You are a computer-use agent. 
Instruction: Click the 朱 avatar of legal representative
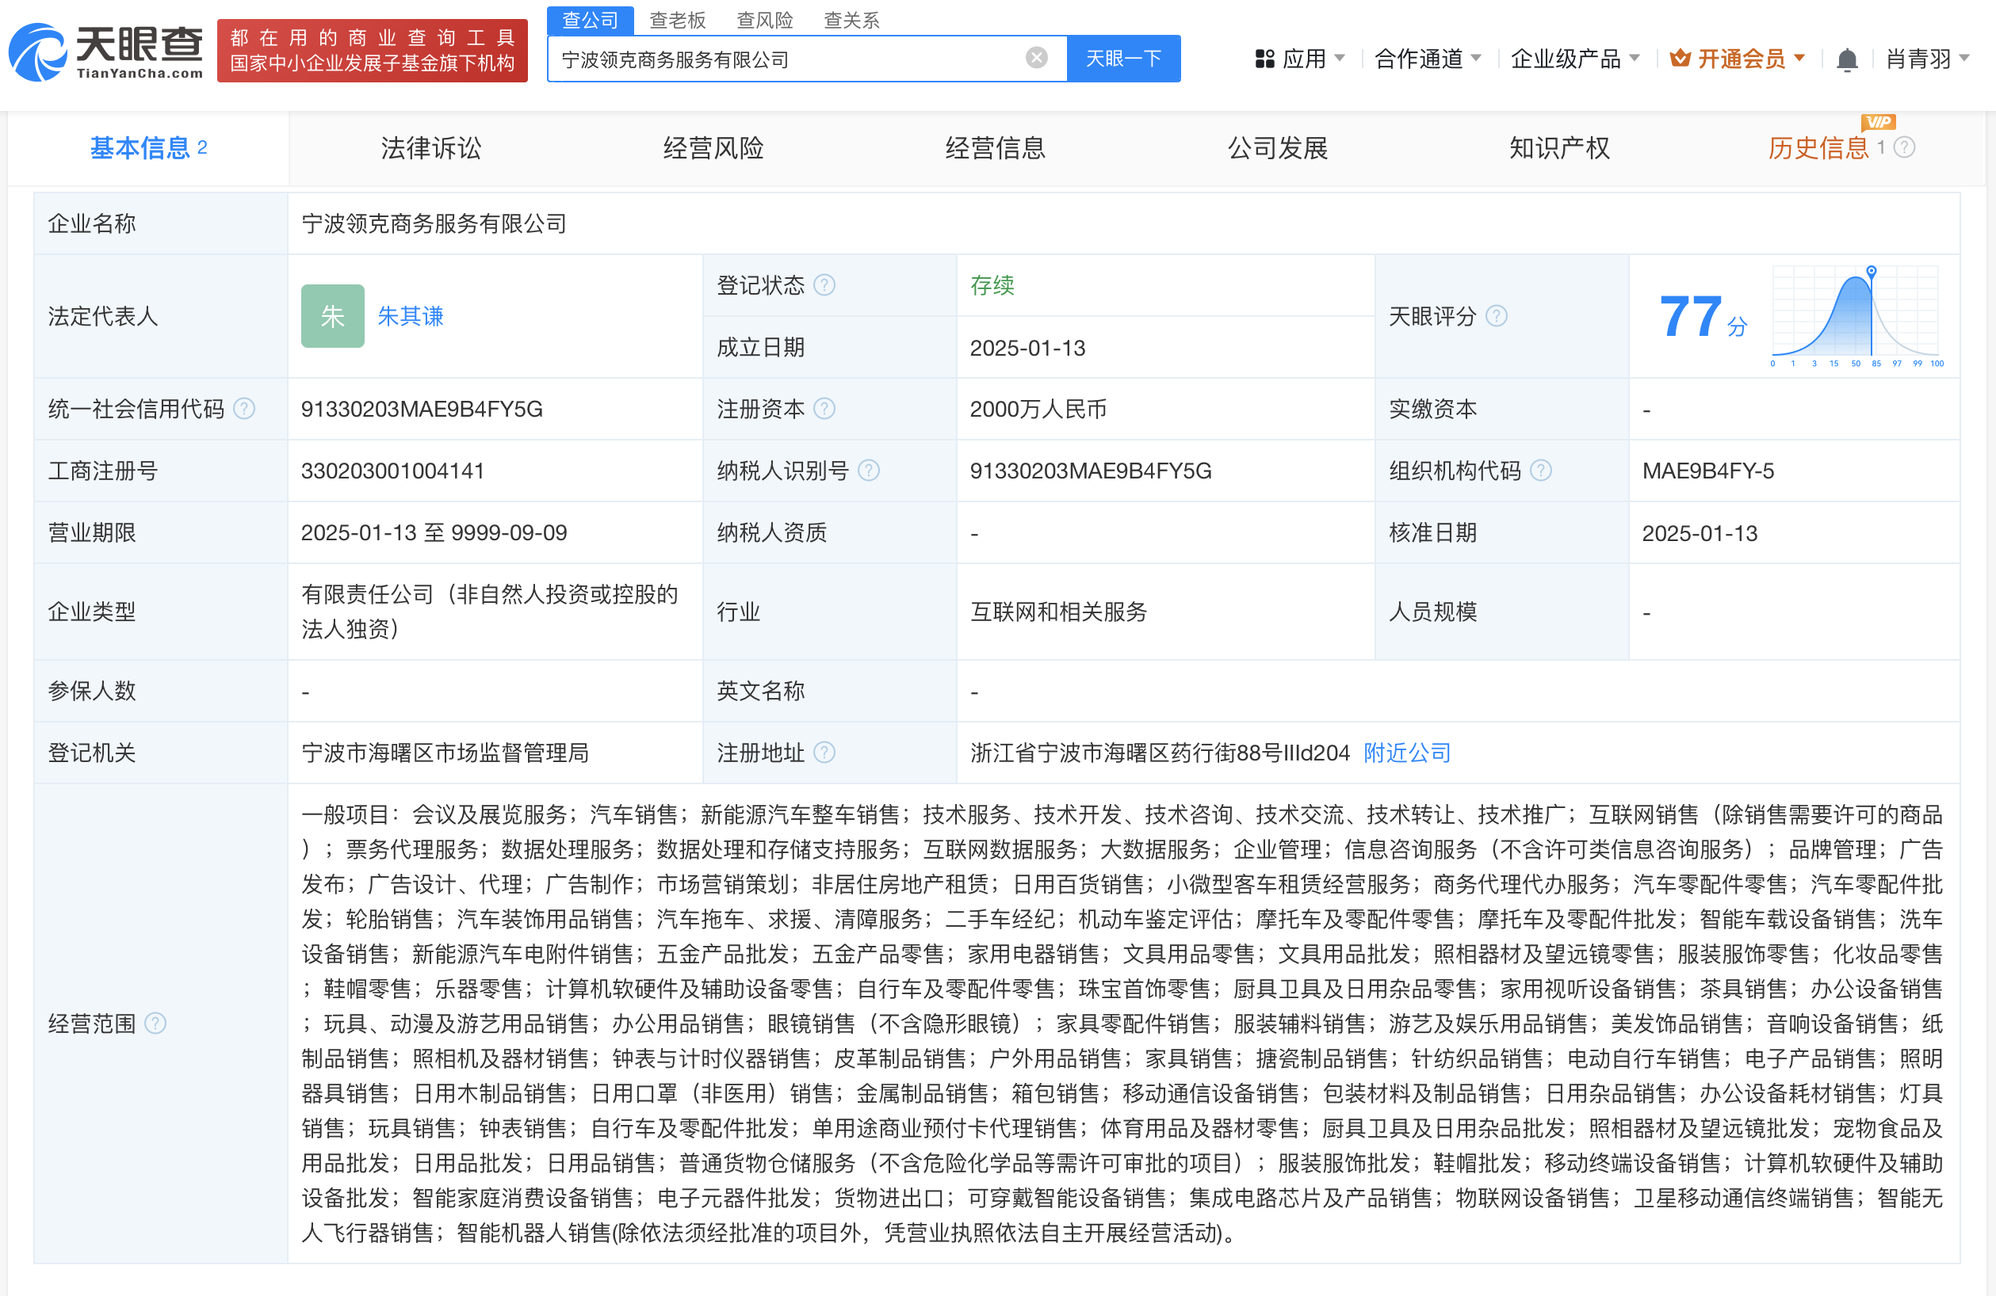[x=332, y=316]
